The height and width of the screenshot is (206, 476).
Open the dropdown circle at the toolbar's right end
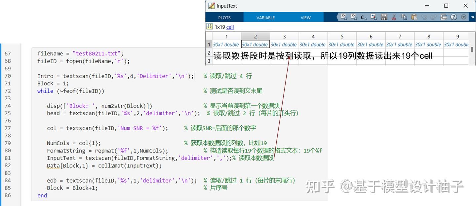tap(464, 17)
